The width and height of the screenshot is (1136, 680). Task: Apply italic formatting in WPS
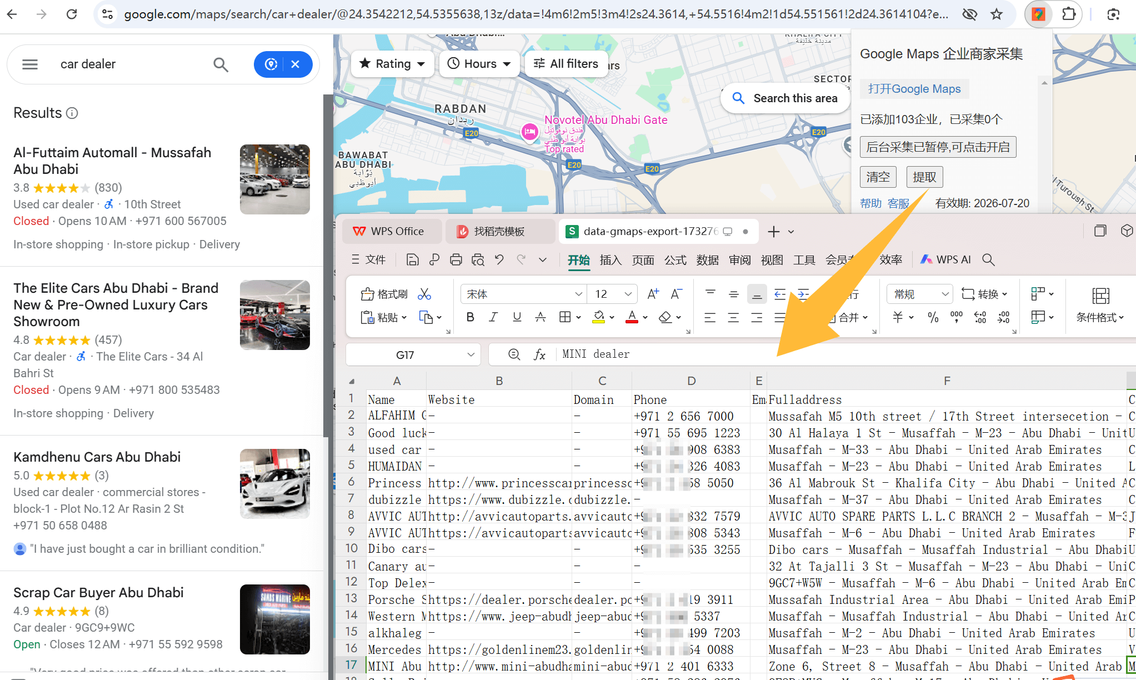coord(493,317)
